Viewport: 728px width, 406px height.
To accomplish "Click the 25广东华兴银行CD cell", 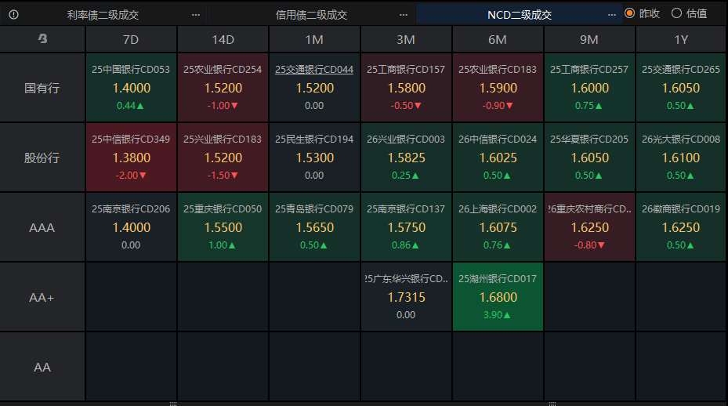I will pyautogui.click(x=406, y=297).
